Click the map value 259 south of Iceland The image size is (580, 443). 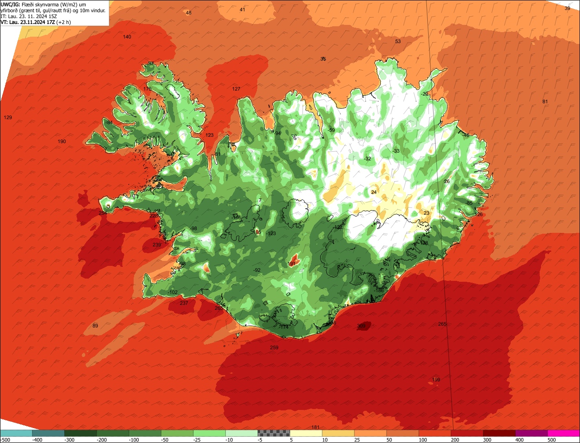pos(274,347)
